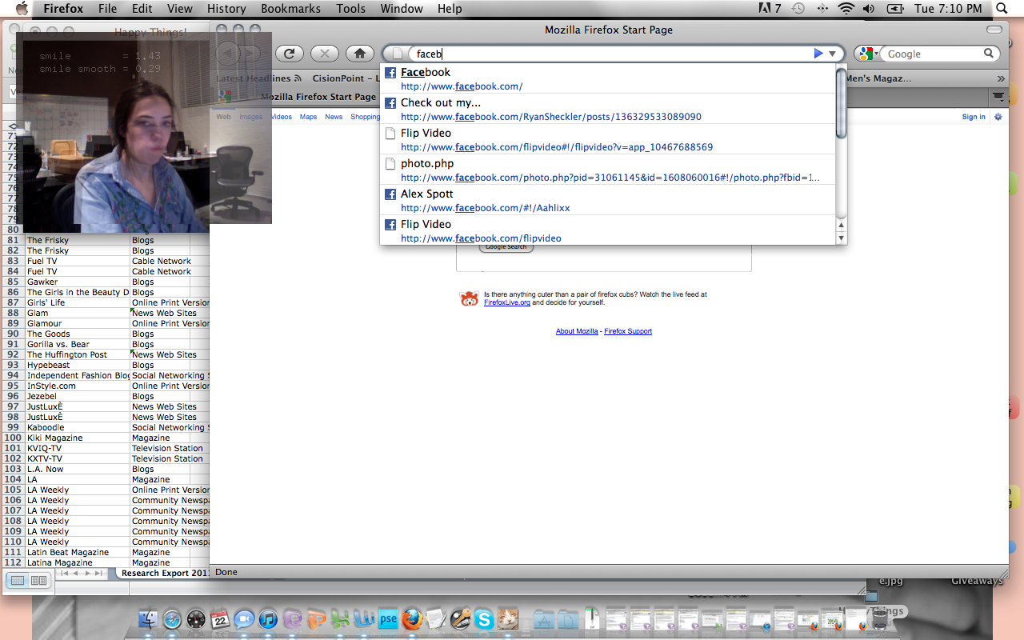Image resolution: width=1024 pixels, height=640 pixels.
Task: Go to the Home page icon
Action: click(x=360, y=54)
